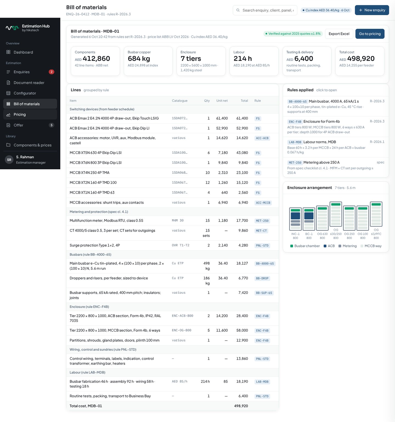Click the Offer document icon
The image size is (395, 422).
coord(8,125)
